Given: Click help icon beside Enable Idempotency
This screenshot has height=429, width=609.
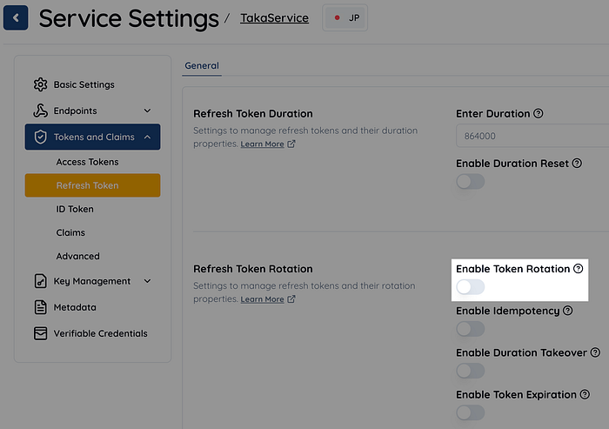Looking at the screenshot, I should point(568,311).
